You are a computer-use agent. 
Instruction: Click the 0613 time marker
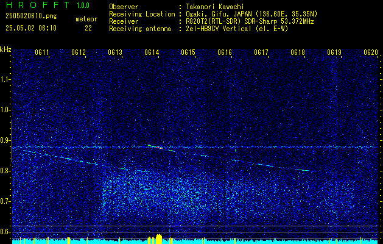point(115,52)
